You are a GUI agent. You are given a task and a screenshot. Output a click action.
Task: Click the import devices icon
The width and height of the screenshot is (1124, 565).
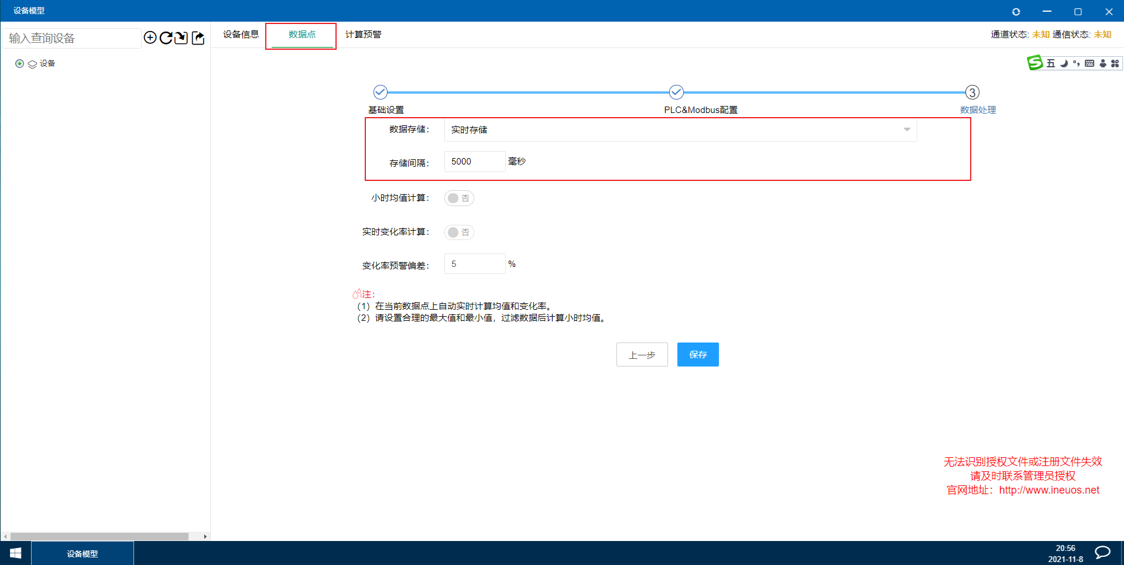pyautogui.click(x=181, y=38)
